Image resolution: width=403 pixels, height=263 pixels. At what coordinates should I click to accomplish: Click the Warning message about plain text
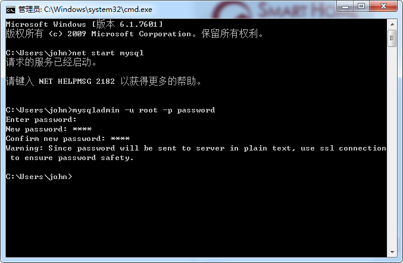pyautogui.click(x=196, y=153)
